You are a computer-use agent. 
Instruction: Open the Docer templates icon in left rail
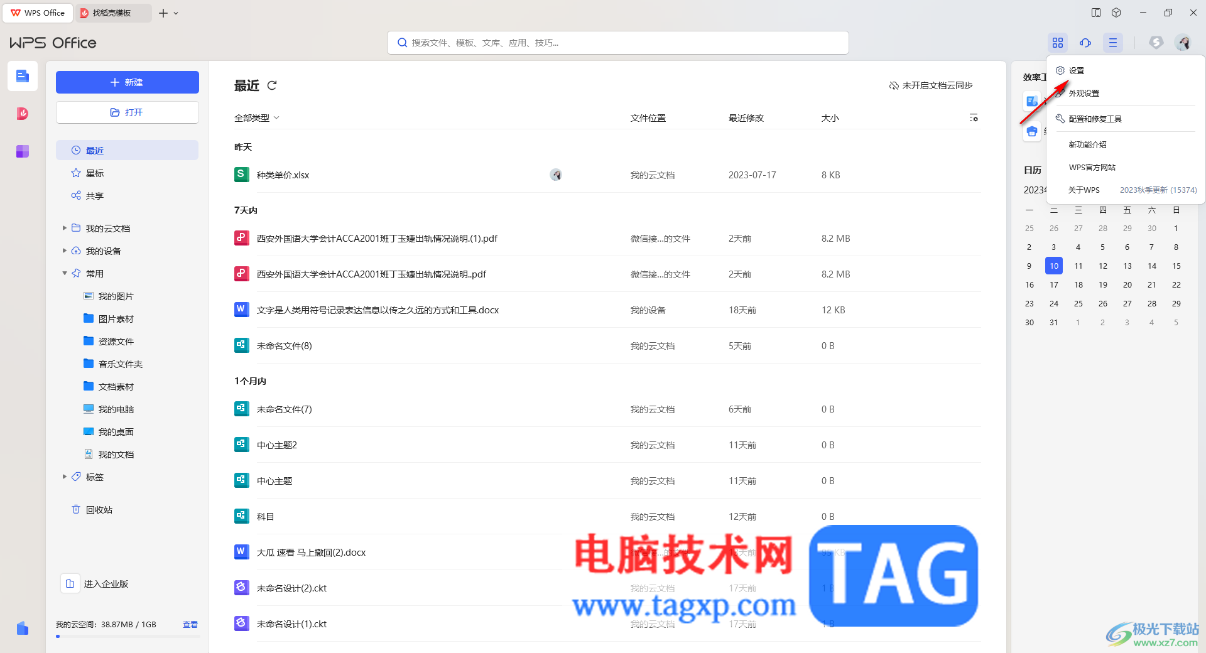click(x=23, y=114)
